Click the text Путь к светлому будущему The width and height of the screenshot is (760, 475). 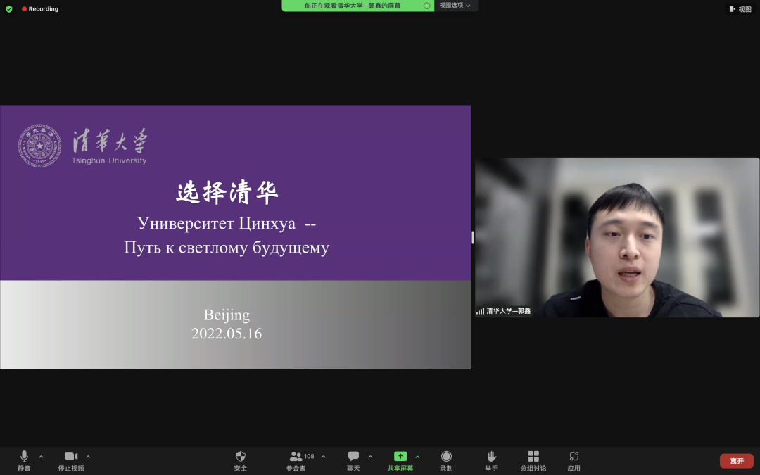[x=227, y=247]
